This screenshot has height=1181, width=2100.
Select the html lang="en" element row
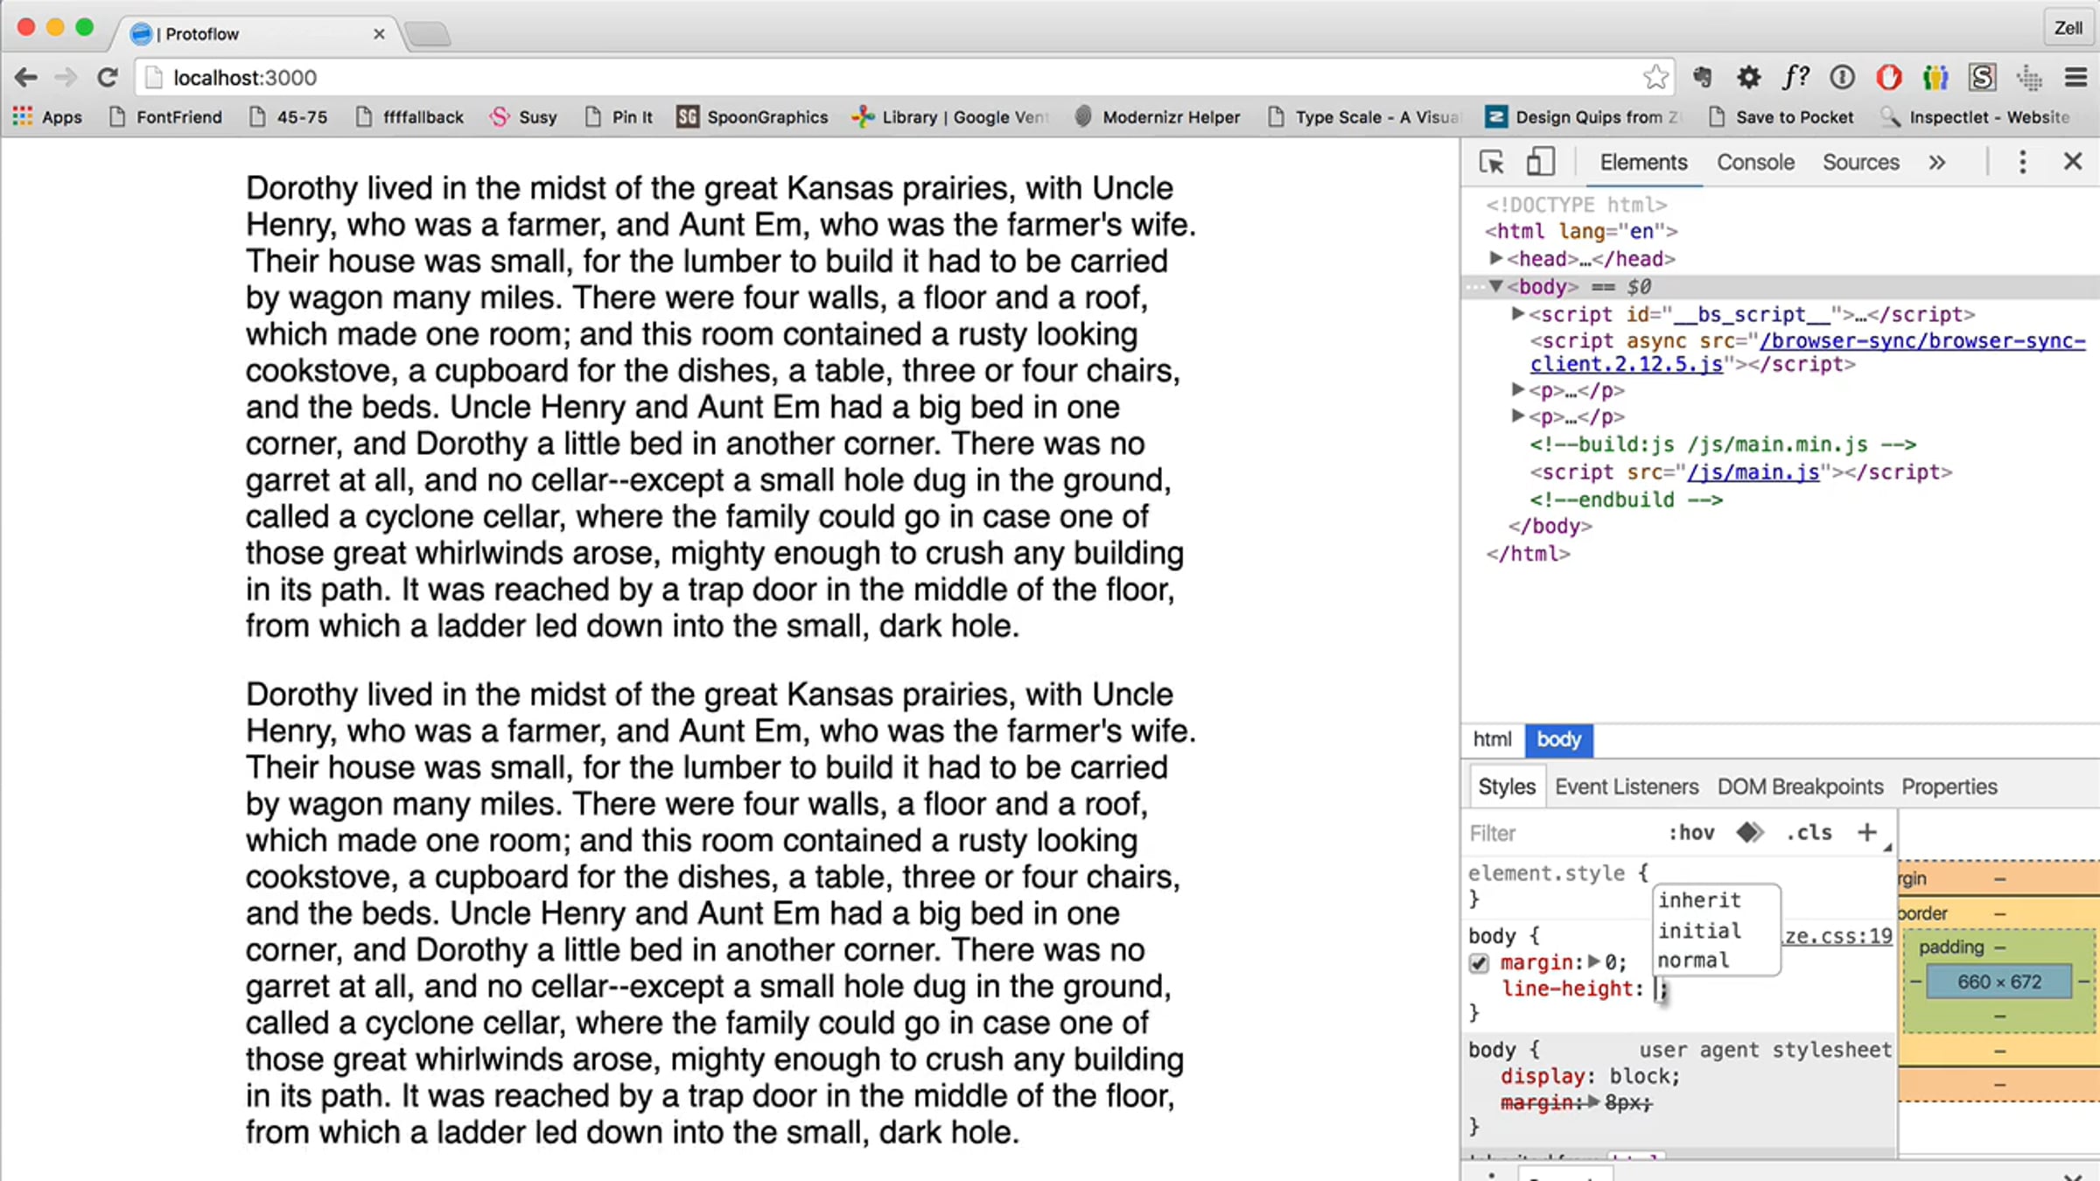tap(1580, 231)
